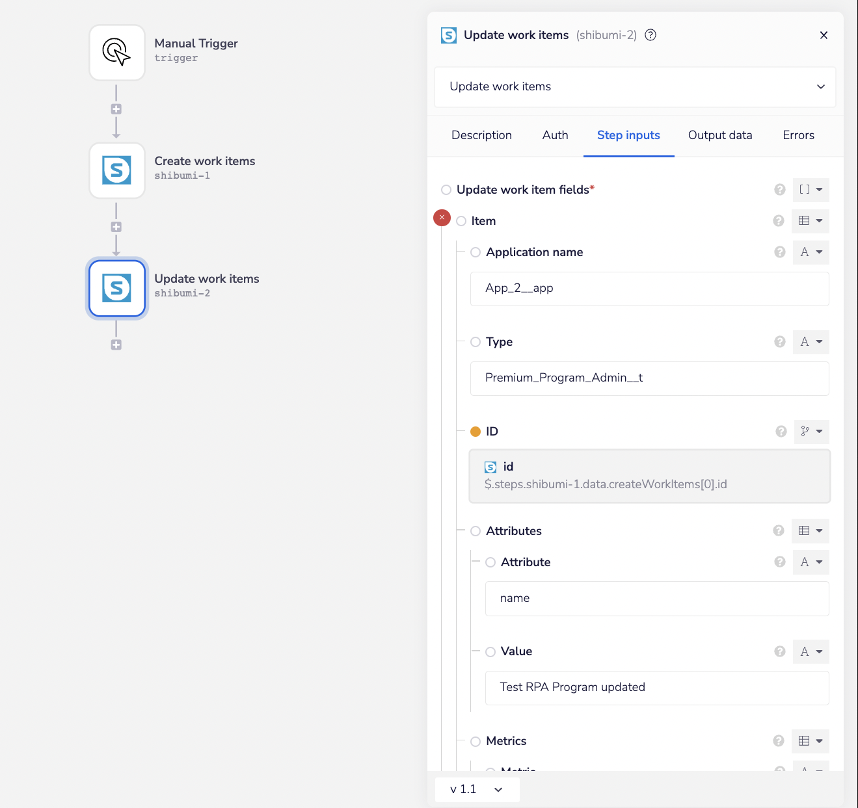858x808 pixels.
Task: Insert a step between trigger and Create work items
Action: click(x=116, y=109)
